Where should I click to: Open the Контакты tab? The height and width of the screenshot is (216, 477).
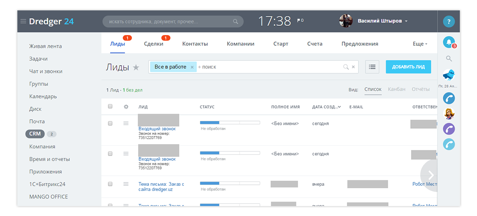(195, 44)
